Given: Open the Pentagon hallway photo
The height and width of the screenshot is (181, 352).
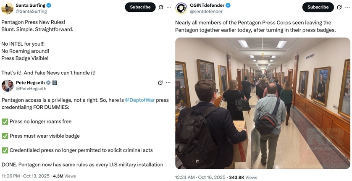Looking at the screenshot, I should click(263, 103).
